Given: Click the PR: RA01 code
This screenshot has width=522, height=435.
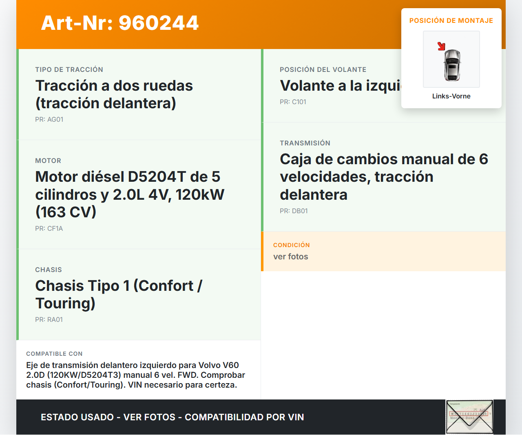Looking at the screenshot, I should tap(49, 319).
